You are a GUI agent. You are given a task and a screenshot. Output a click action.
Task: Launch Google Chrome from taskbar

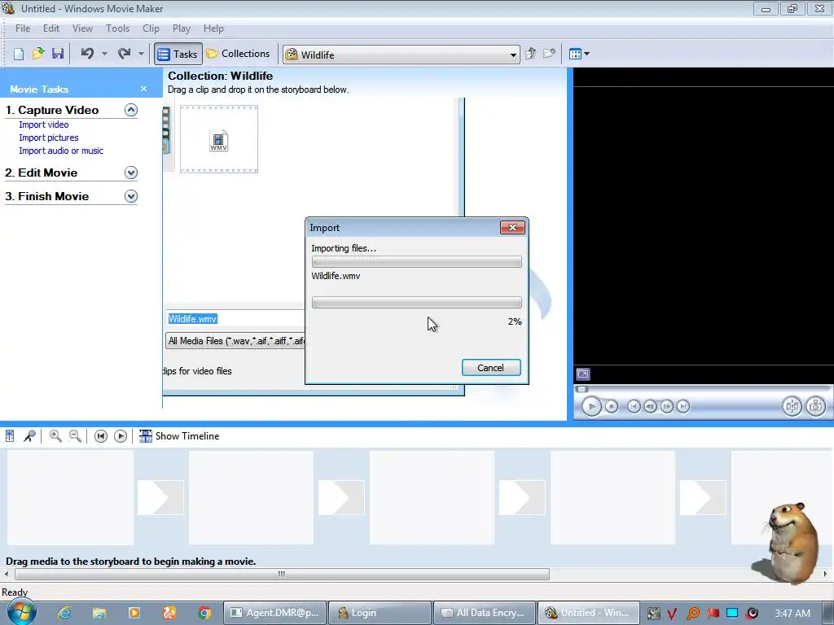pyautogui.click(x=204, y=613)
